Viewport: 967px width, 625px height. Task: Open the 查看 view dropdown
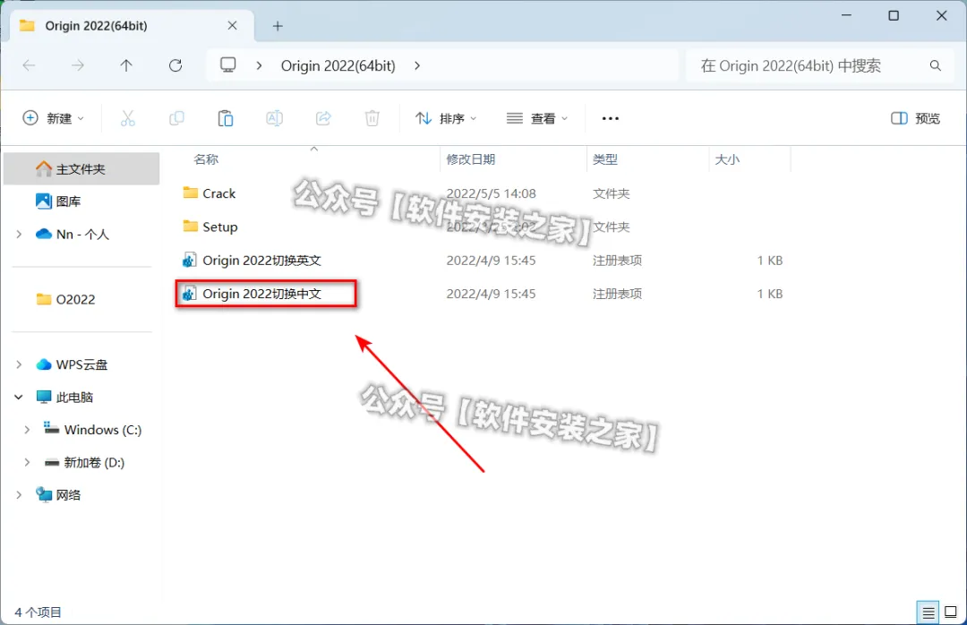[x=536, y=118]
